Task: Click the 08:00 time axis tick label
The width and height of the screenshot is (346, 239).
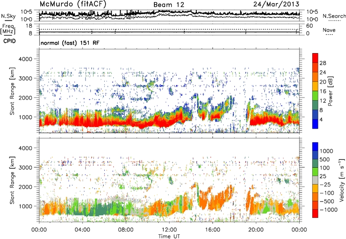Action: [126, 230]
